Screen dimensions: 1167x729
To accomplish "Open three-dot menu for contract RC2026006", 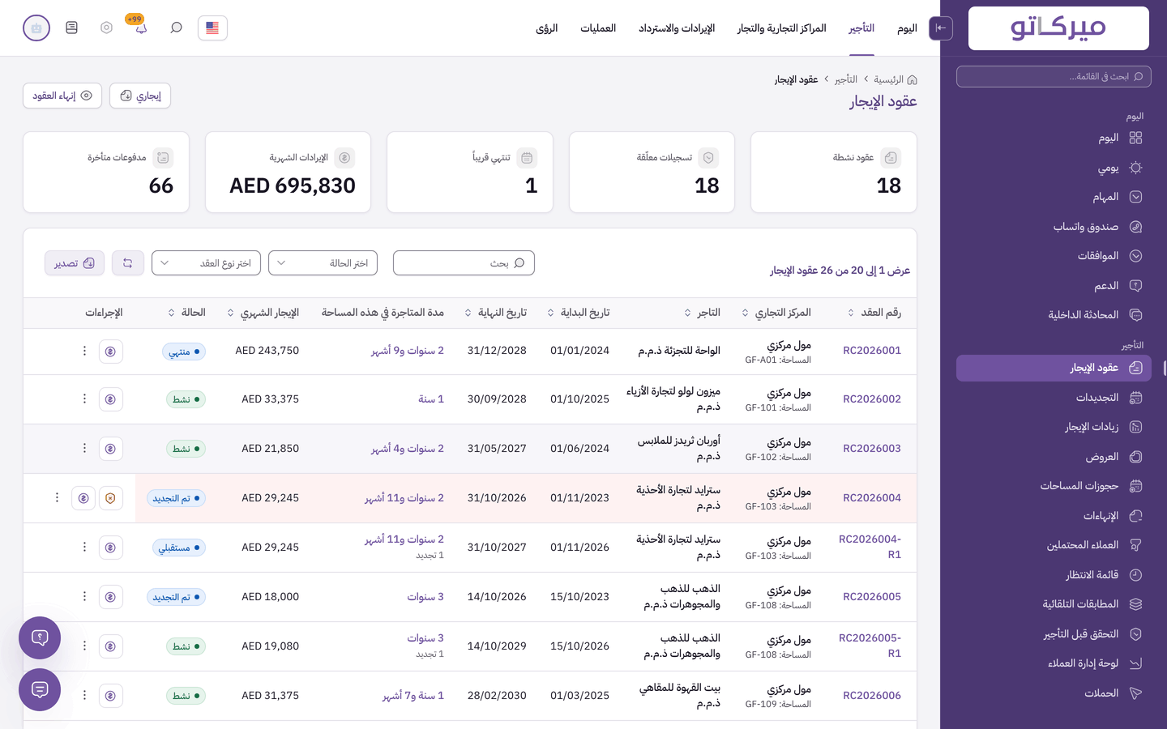I will (84, 696).
